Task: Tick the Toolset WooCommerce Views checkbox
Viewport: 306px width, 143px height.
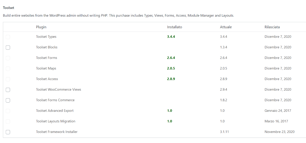Action: click(8, 90)
